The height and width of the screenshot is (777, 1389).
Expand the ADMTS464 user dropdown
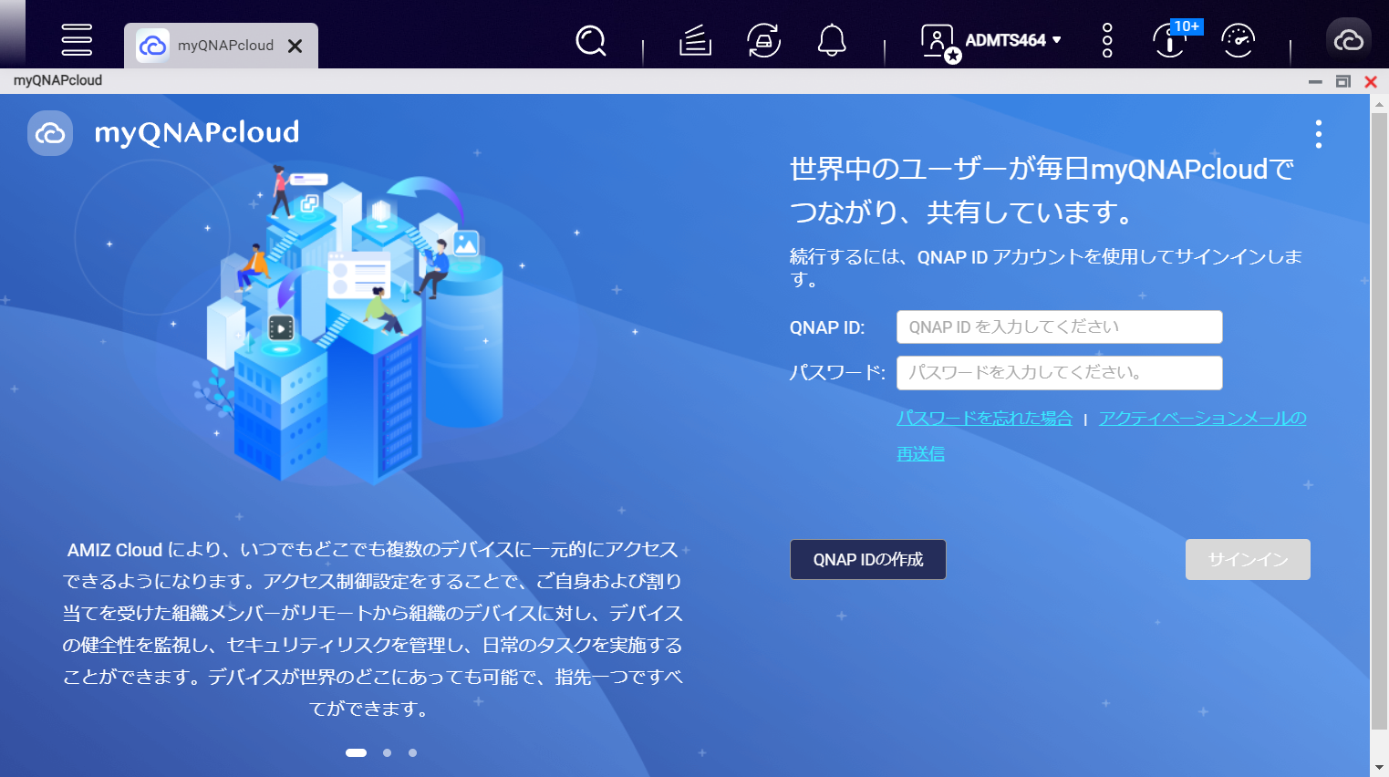(x=1013, y=40)
